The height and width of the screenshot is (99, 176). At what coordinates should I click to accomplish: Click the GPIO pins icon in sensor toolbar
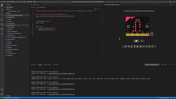[x=144, y=46]
